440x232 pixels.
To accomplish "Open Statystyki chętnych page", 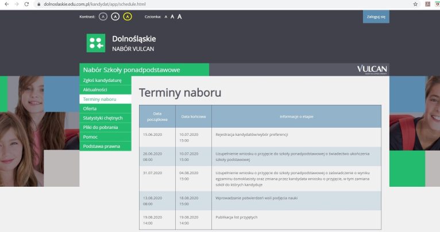I will point(102,118).
